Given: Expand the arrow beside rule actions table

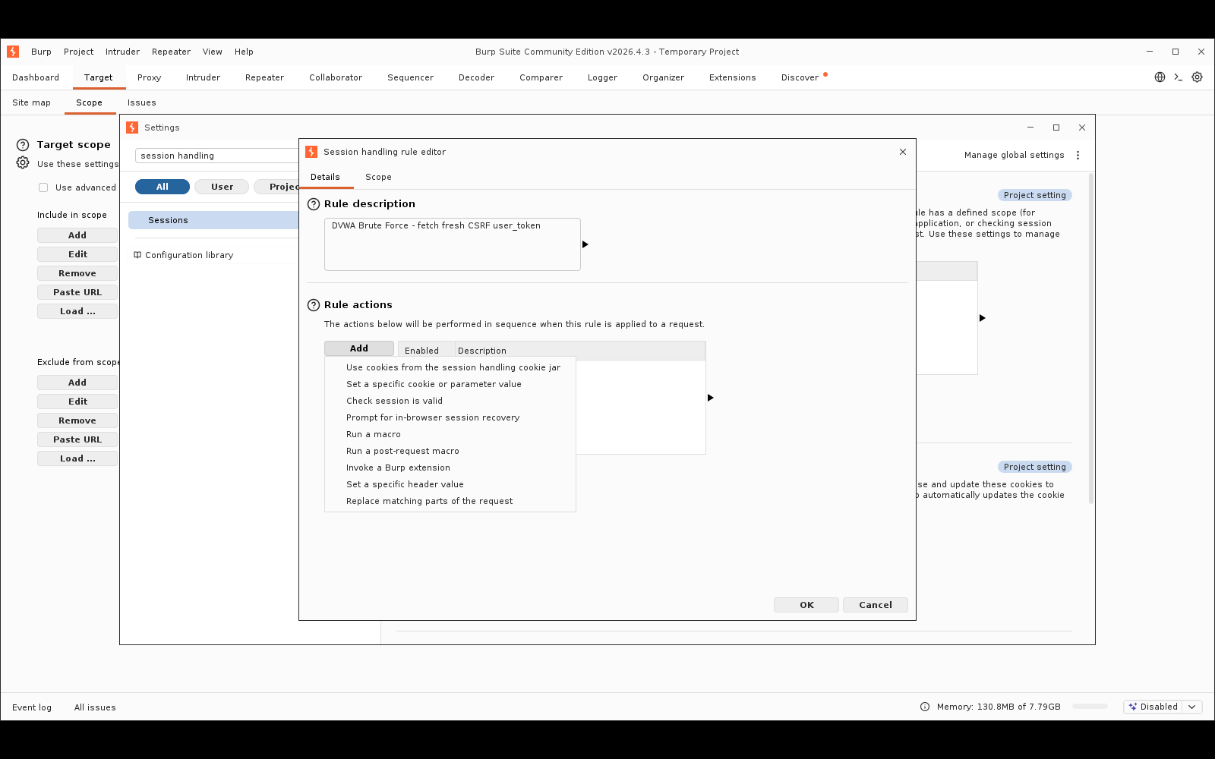Looking at the screenshot, I should pos(711,398).
